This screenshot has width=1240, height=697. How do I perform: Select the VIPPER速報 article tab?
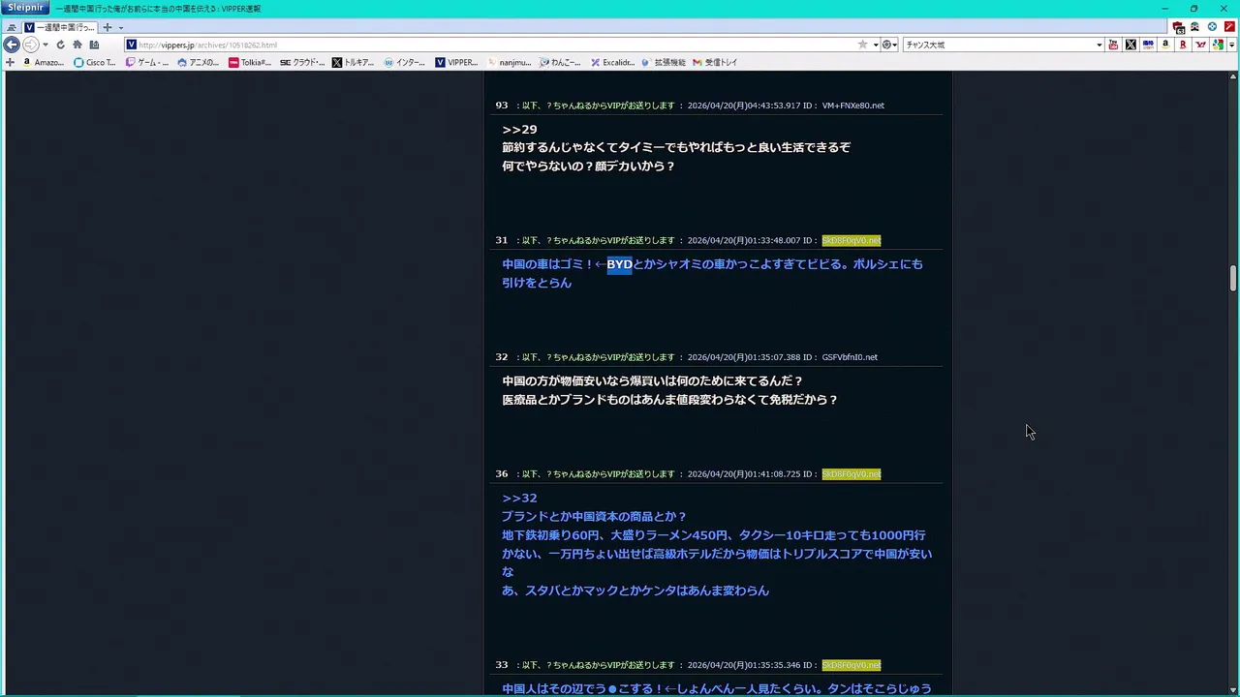[x=59, y=27]
